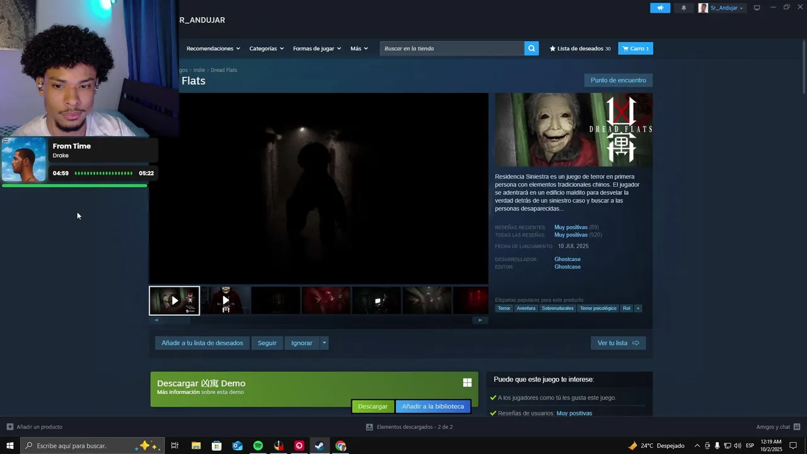
Task: Open Spotify from taskbar
Action: 258,446
